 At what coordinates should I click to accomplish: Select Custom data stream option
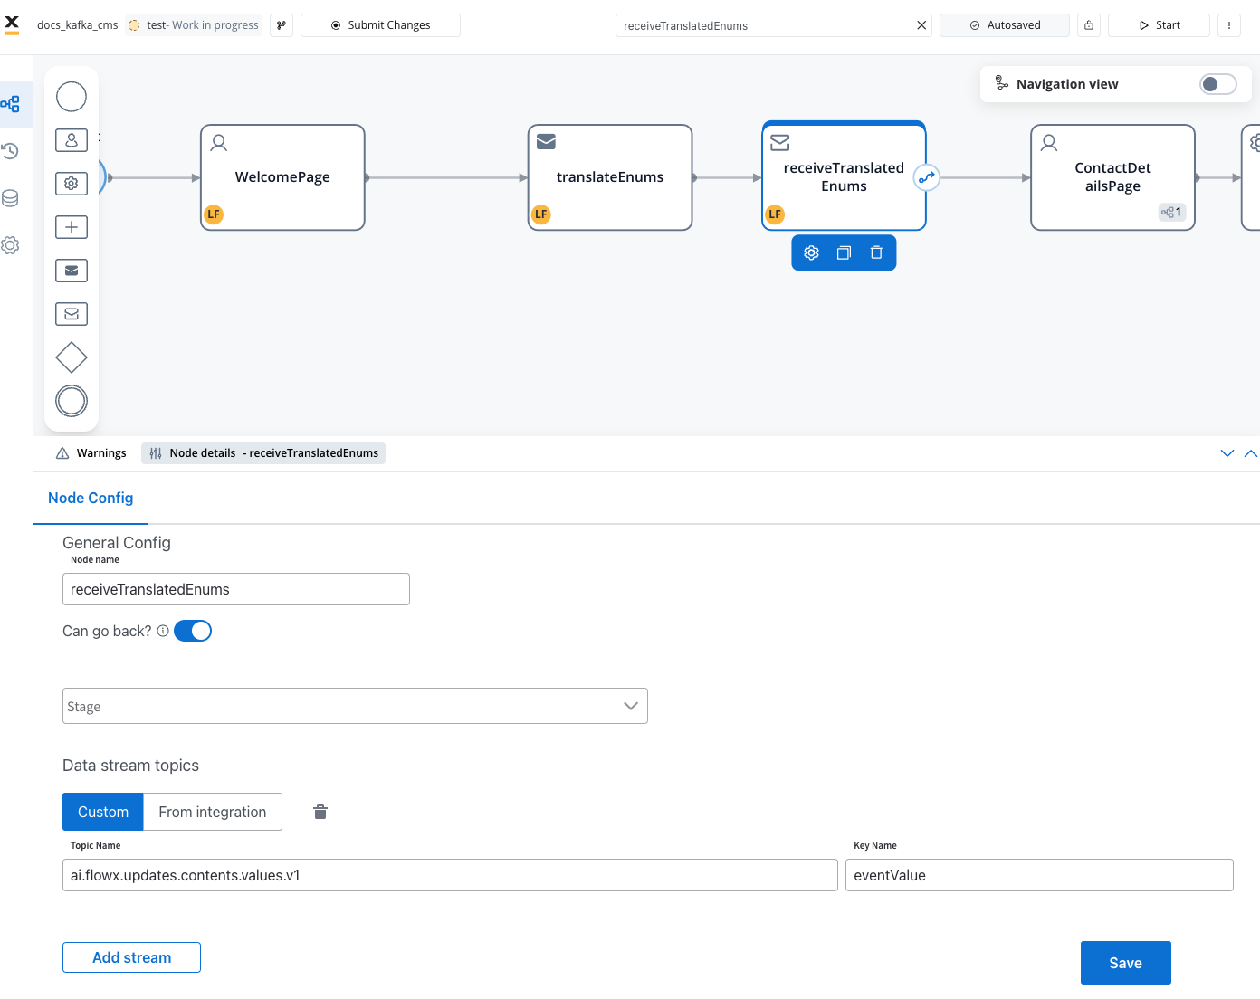[x=103, y=812]
